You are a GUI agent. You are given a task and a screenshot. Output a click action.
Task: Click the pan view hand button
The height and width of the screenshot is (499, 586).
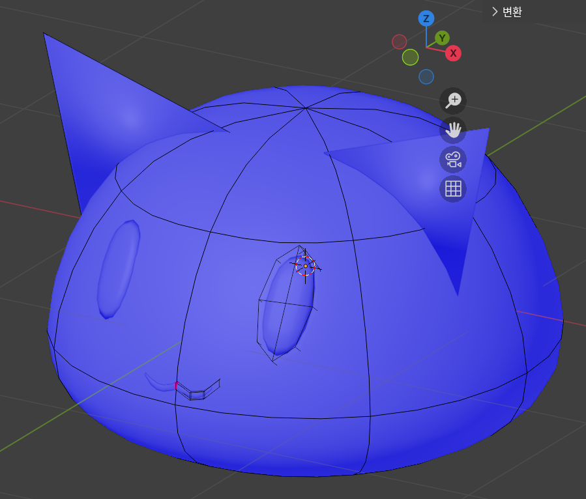453,130
